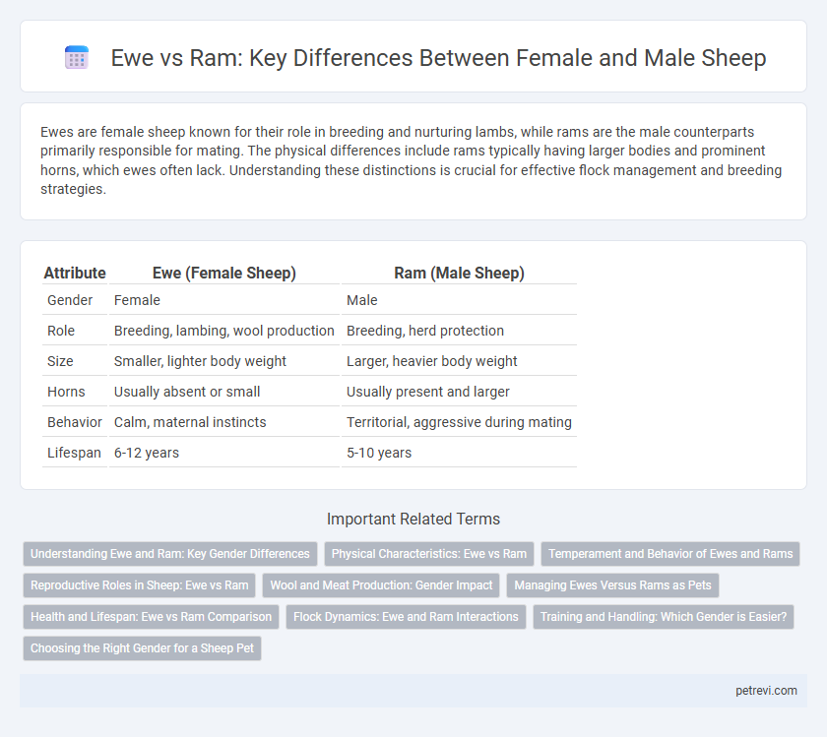Click Training and Handling: Which Gender is Easier?
827x737 pixels.
pyautogui.click(x=663, y=617)
